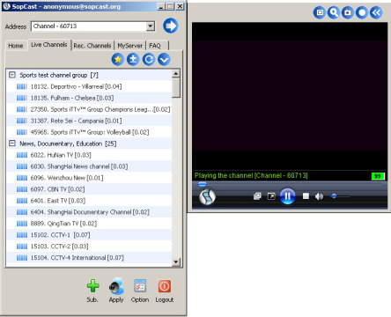Select channel 15104 CCTV-4 International
The height and width of the screenshot is (317, 391).
89,258
